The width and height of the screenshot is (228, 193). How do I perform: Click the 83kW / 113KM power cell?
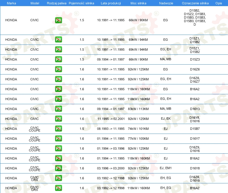point(138,109)
